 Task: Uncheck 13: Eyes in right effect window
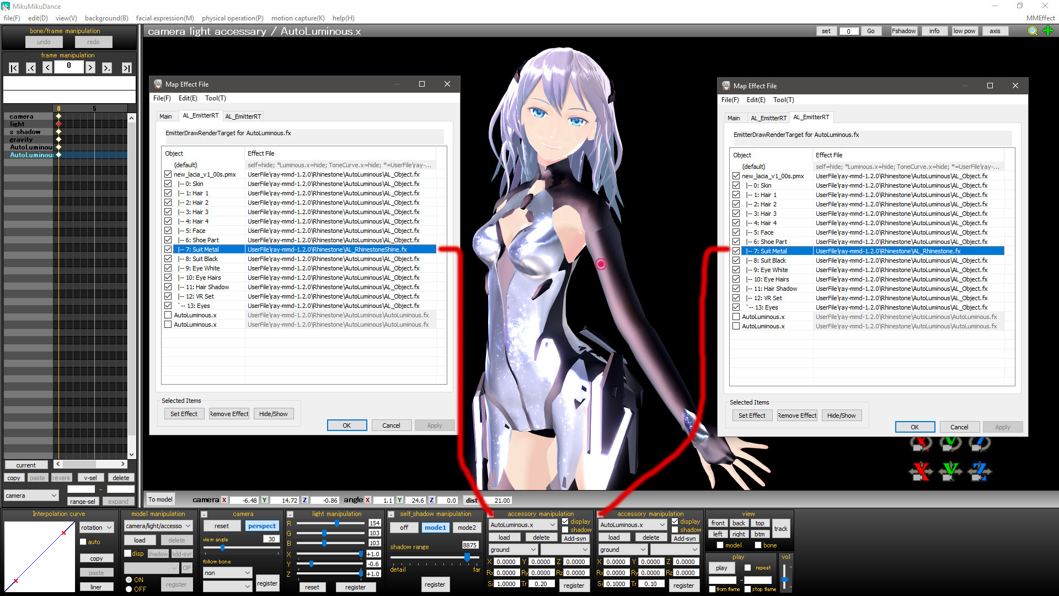736,307
